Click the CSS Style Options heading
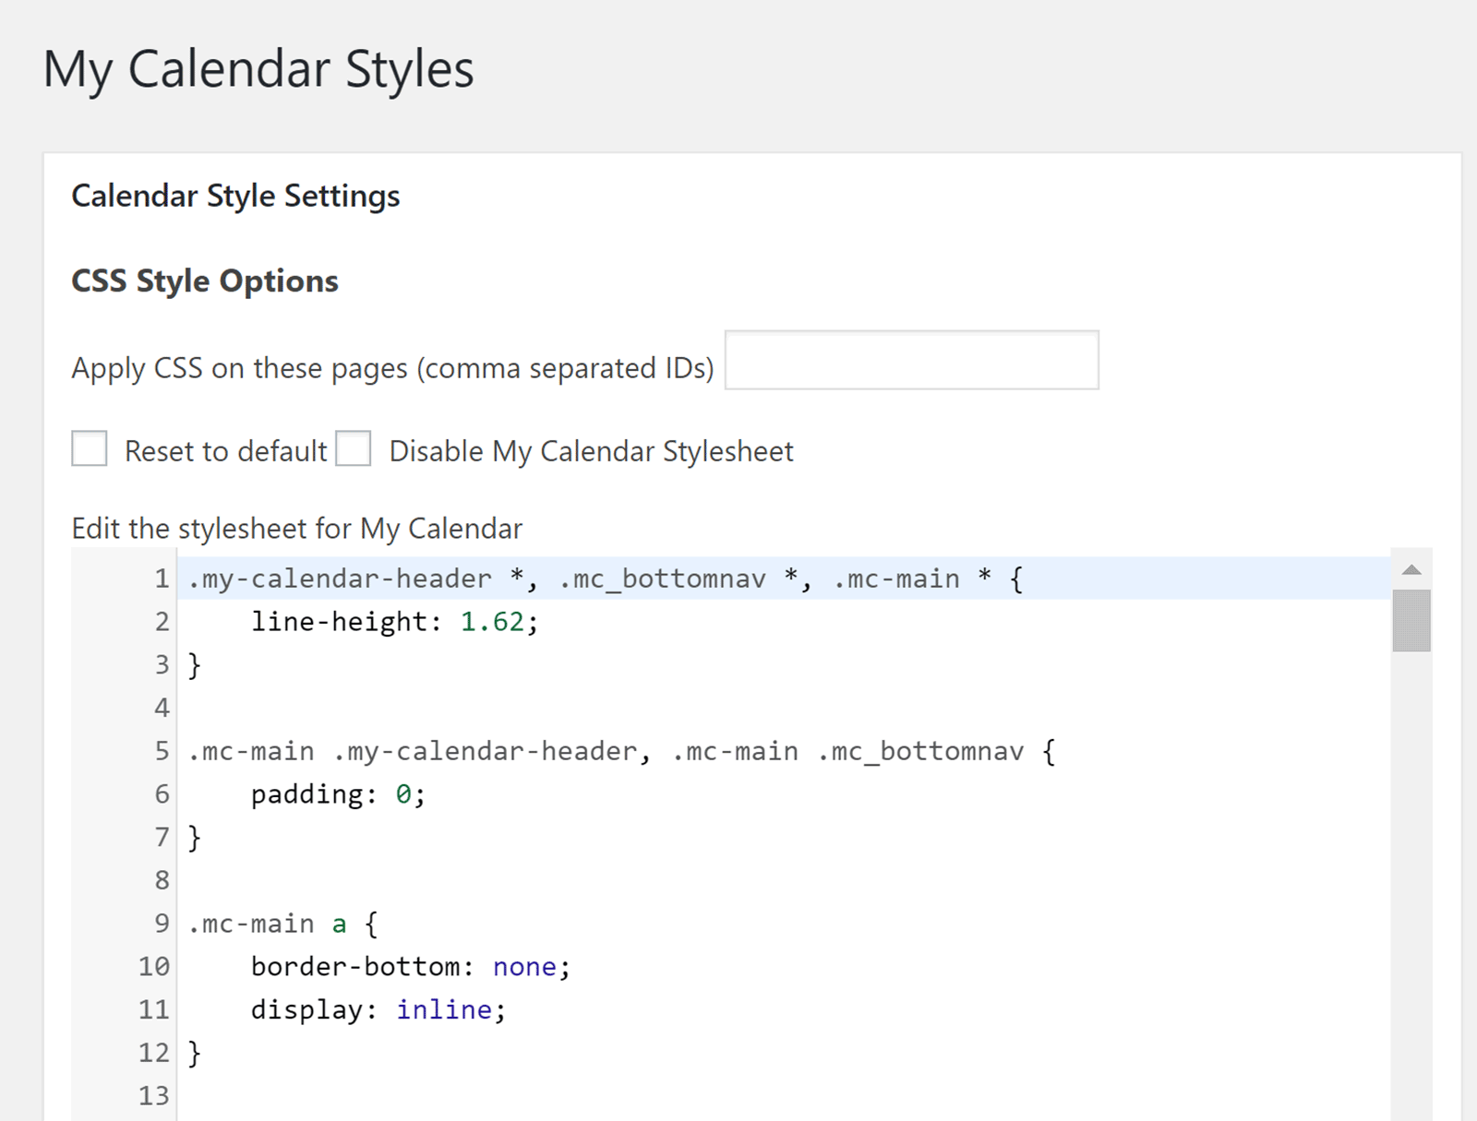Screen dimensions: 1477x1121 click(x=205, y=280)
